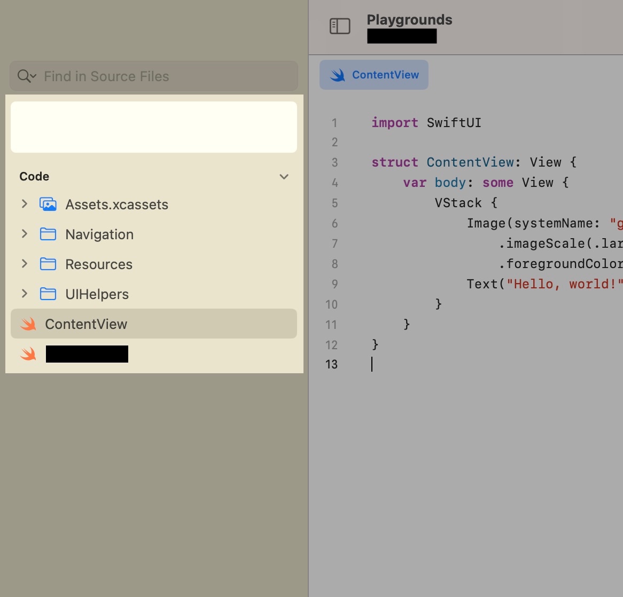The image size is (623, 597).
Task: Click the Resources folder icon
Action: click(x=48, y=264)
